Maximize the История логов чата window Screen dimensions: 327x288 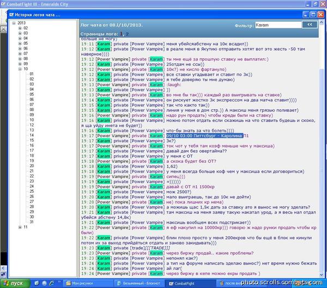point(313,15)
